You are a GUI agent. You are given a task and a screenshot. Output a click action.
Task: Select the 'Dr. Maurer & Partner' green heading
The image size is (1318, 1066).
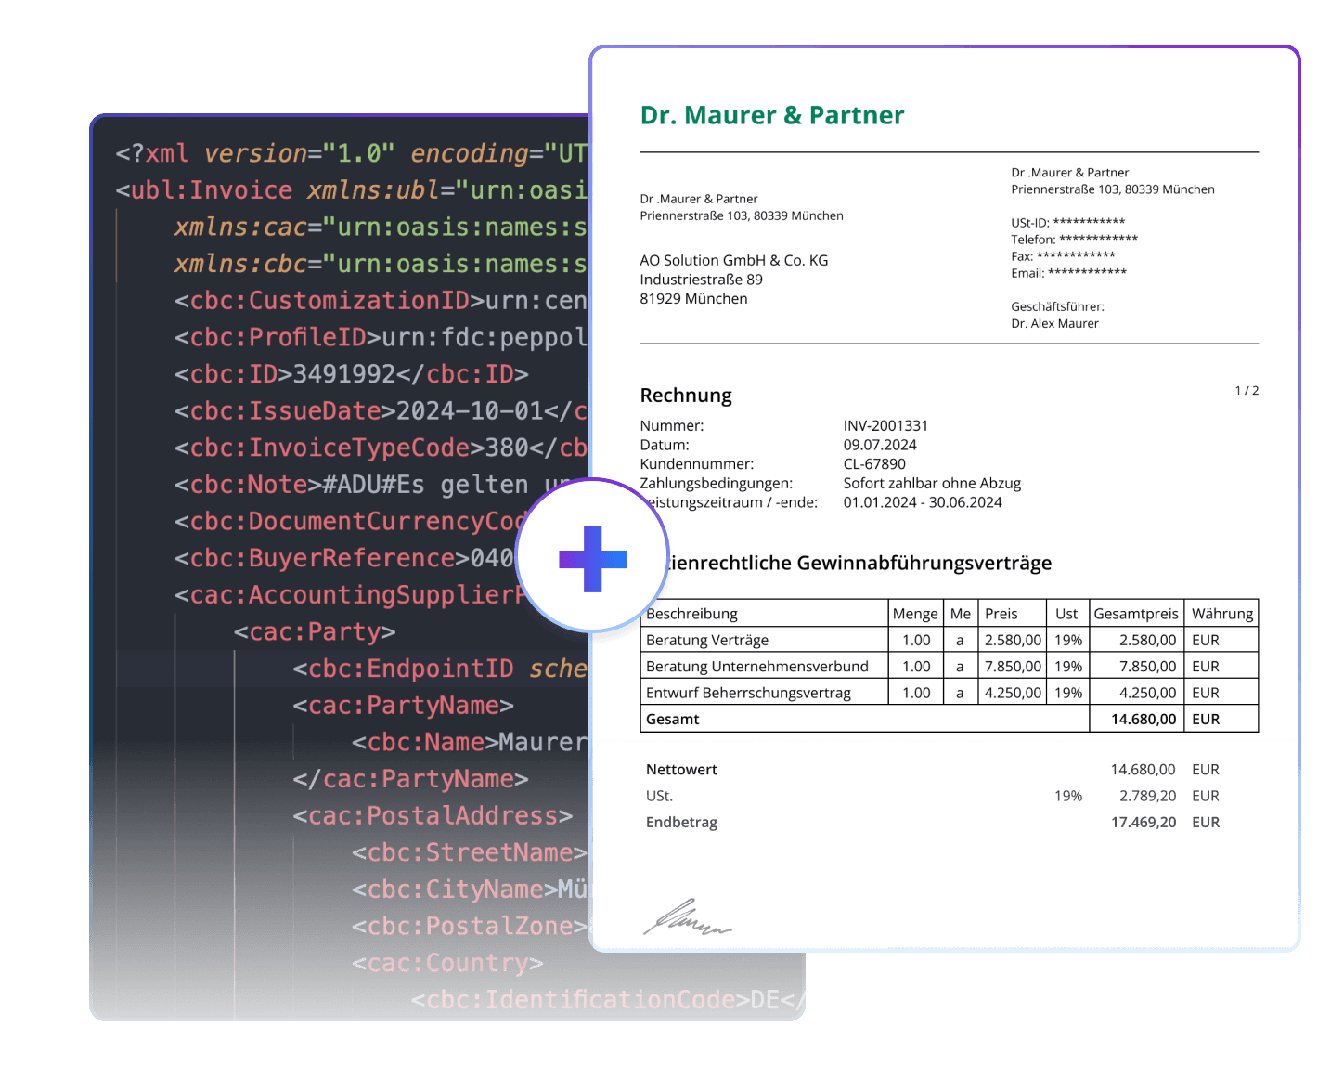(x=772, y=115)
